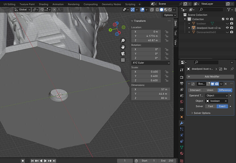Switch to the Geometry Nodes workspace

pos(111,4)
